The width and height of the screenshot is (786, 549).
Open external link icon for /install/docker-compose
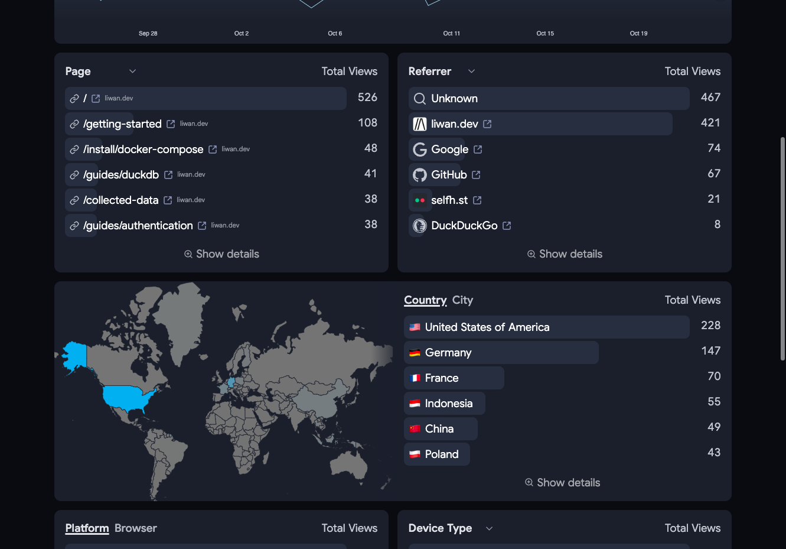pyautogui.click(x=213, y=150)
